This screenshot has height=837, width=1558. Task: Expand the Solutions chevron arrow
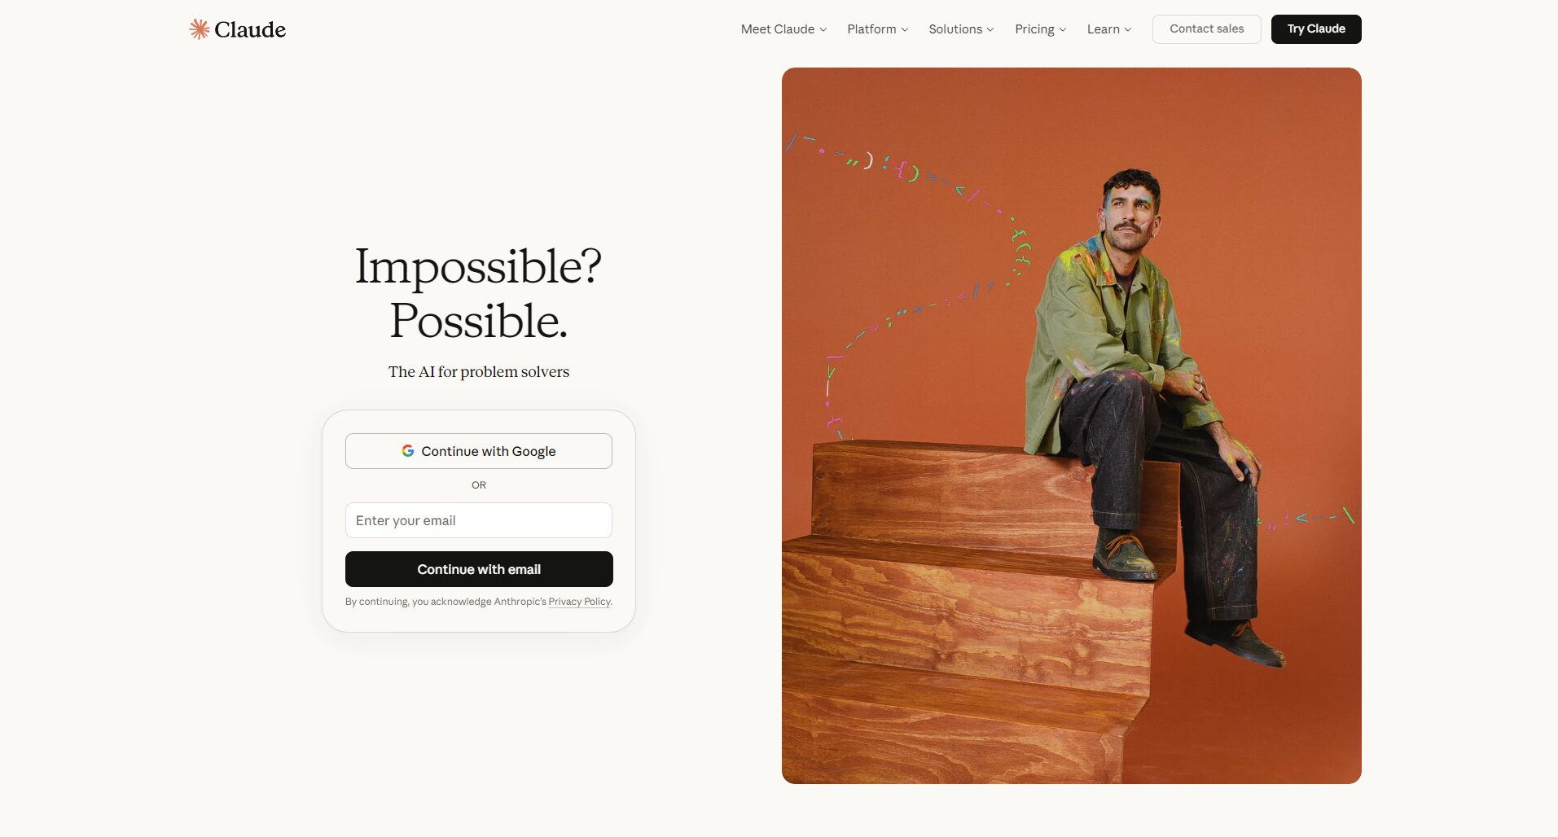point(990,29)
